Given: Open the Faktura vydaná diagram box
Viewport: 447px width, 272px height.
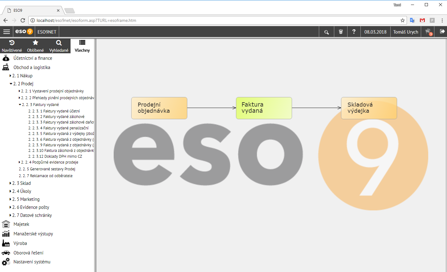Looking at the screenshot, I should click(x=264, y=108).
